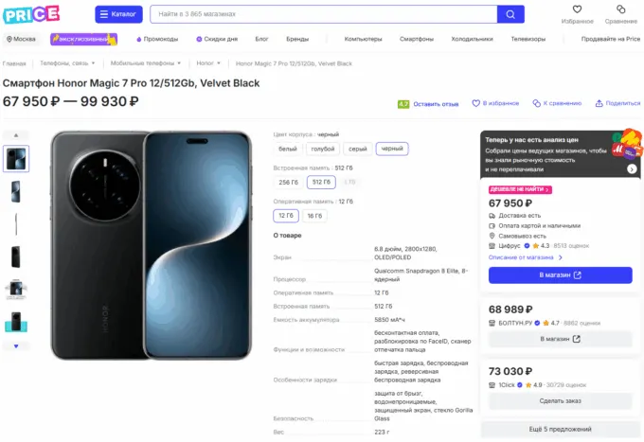Screen dimensions: 644x442
Task: Open the Каталог dropdown menu
Action: (x=119, y=14)
